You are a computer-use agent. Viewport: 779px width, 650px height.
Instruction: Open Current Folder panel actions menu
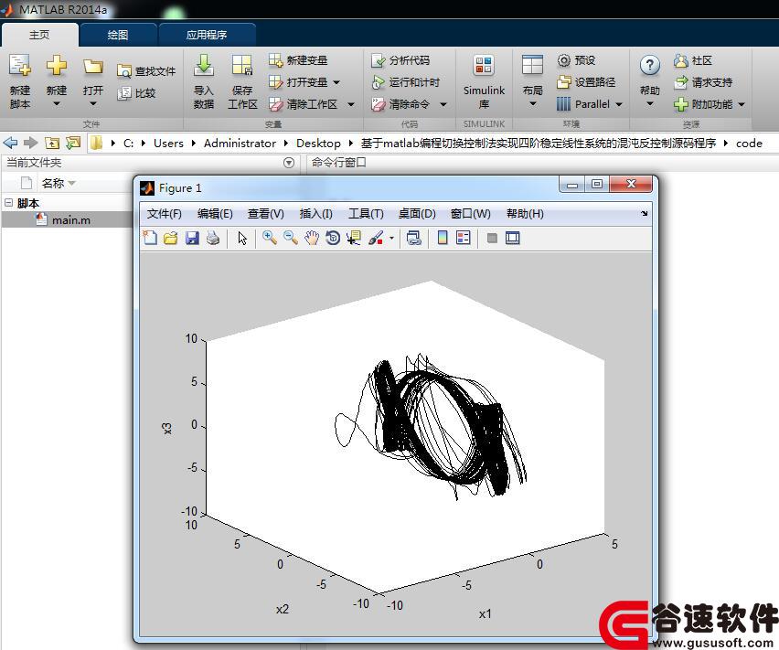(289, 163)
